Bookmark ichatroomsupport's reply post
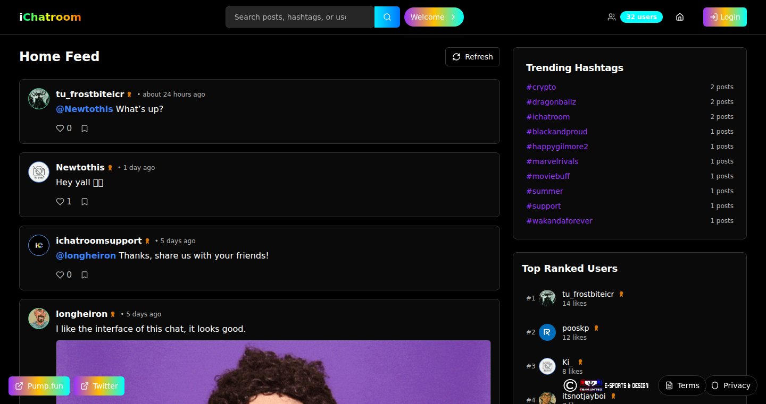 tap(85, 275)
